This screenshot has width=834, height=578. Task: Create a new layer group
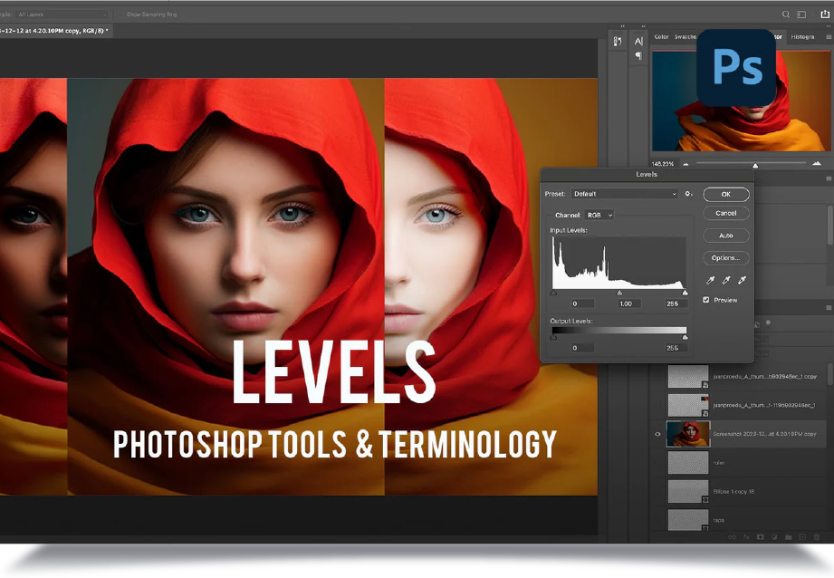tap(788, 537)
